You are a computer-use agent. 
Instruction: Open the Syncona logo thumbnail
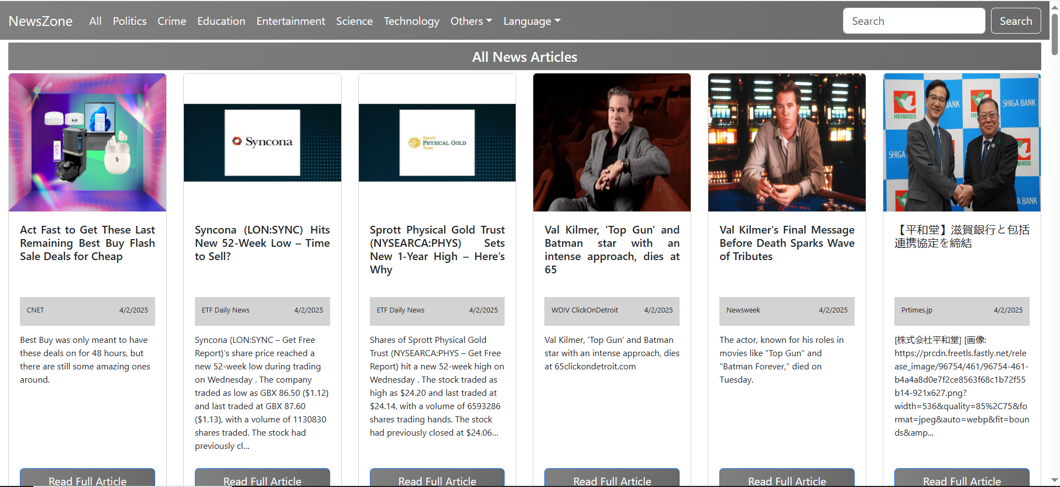coord(262,142)
